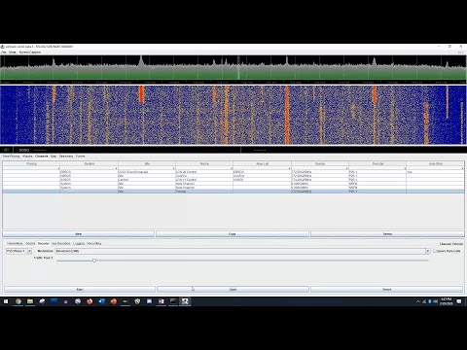Screen dimensions: 467x350
Task: Open the Recording editor tab
Action: pyautogui.click(x=94, y=243)
